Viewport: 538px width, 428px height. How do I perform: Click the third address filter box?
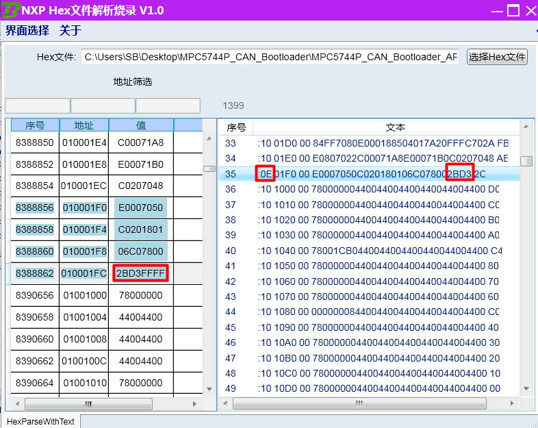(168, 105)
